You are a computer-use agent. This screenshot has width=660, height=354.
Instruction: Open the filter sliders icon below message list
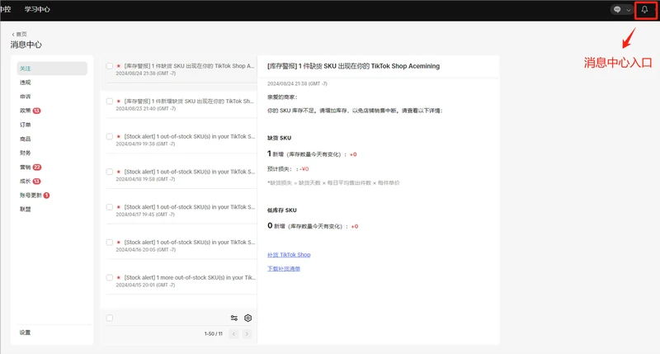234,318
